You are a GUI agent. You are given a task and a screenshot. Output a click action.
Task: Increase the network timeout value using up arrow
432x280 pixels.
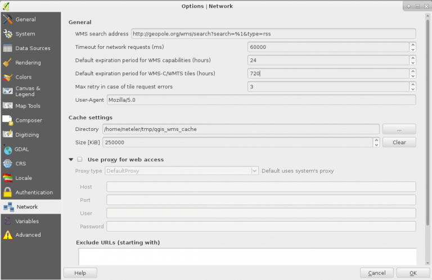pyautogui.click(x=413, y=44)
